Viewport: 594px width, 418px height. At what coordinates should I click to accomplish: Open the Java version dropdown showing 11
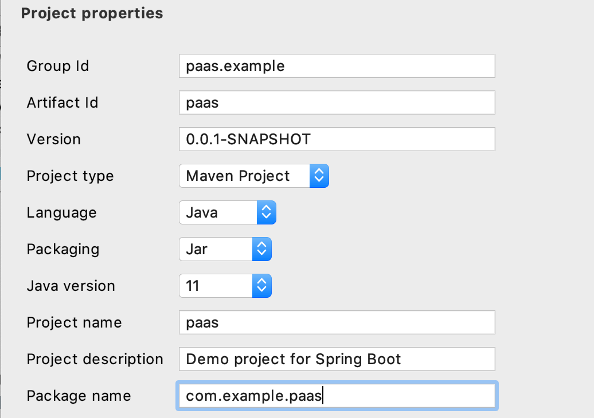click(x=216, y=286)
